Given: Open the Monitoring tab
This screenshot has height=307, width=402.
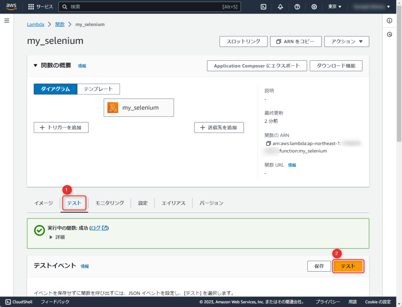Looking at the screenshot, I should [x=110, y=203].
